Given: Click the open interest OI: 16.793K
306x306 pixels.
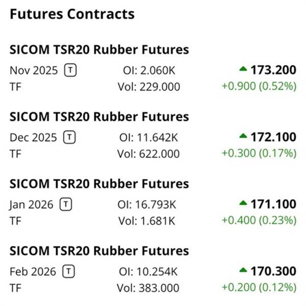Looking at the screenshot, I should click(x=147, y=205).
